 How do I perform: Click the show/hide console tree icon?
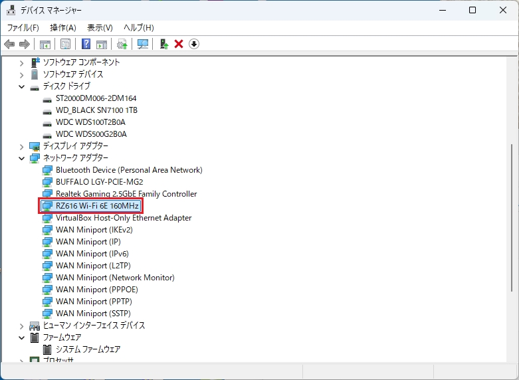[45, 44]
